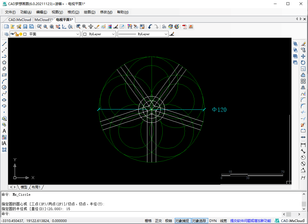308x224 pixels.
Task: Activate the single-line Text tool
Action: [x=4, y=131]
